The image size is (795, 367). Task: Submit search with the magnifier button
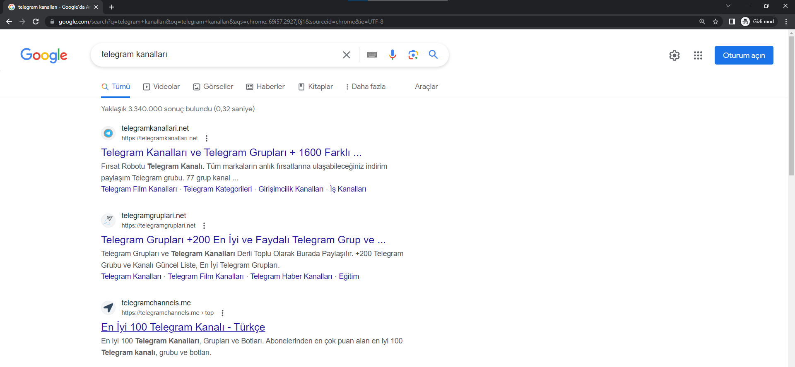point(433,55)
